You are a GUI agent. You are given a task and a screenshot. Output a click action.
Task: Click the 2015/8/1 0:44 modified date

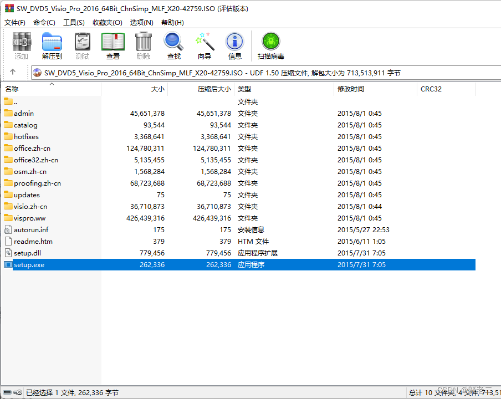(360, 206)
